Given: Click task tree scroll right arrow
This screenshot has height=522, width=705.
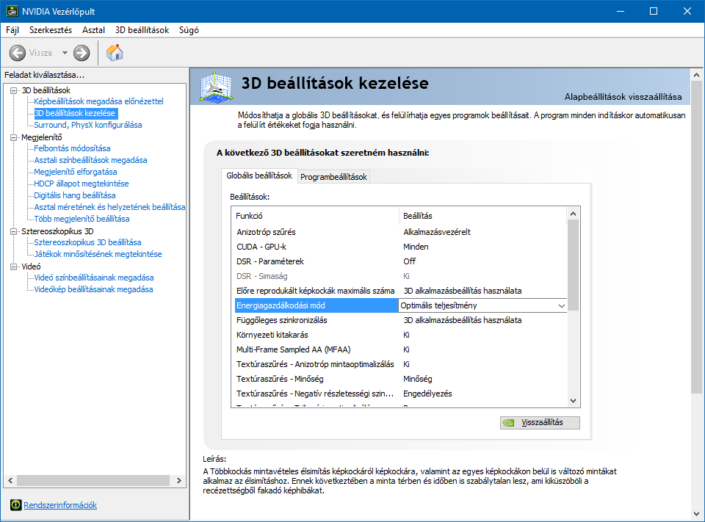Looking at the screenshot, I should coord(179,480).
